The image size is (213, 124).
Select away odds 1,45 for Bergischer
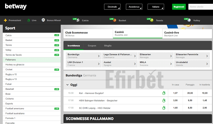(205, 100)
